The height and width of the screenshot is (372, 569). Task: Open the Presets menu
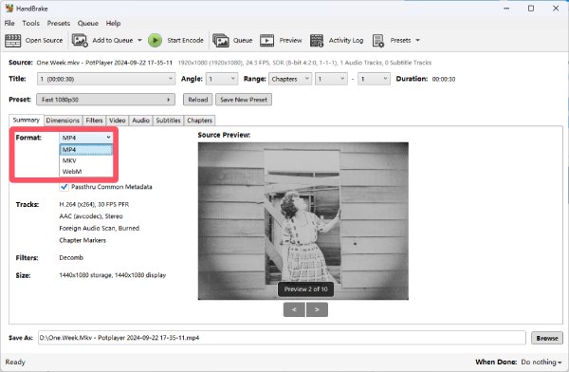[x=59, y=23]
